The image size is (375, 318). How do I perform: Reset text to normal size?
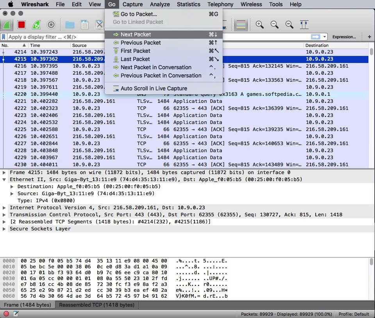tap(289, 25)
